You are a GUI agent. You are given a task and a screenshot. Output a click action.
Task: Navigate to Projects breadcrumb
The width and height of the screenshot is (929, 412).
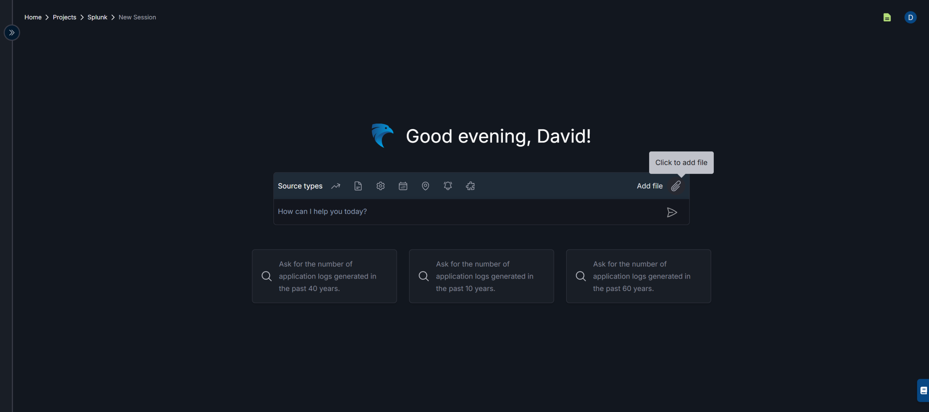(x=64, y=17)
